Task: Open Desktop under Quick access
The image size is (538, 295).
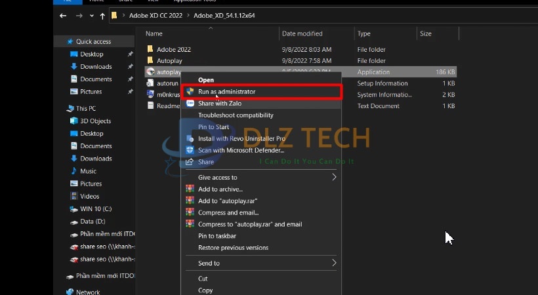Action: click(x=92, y=54)
